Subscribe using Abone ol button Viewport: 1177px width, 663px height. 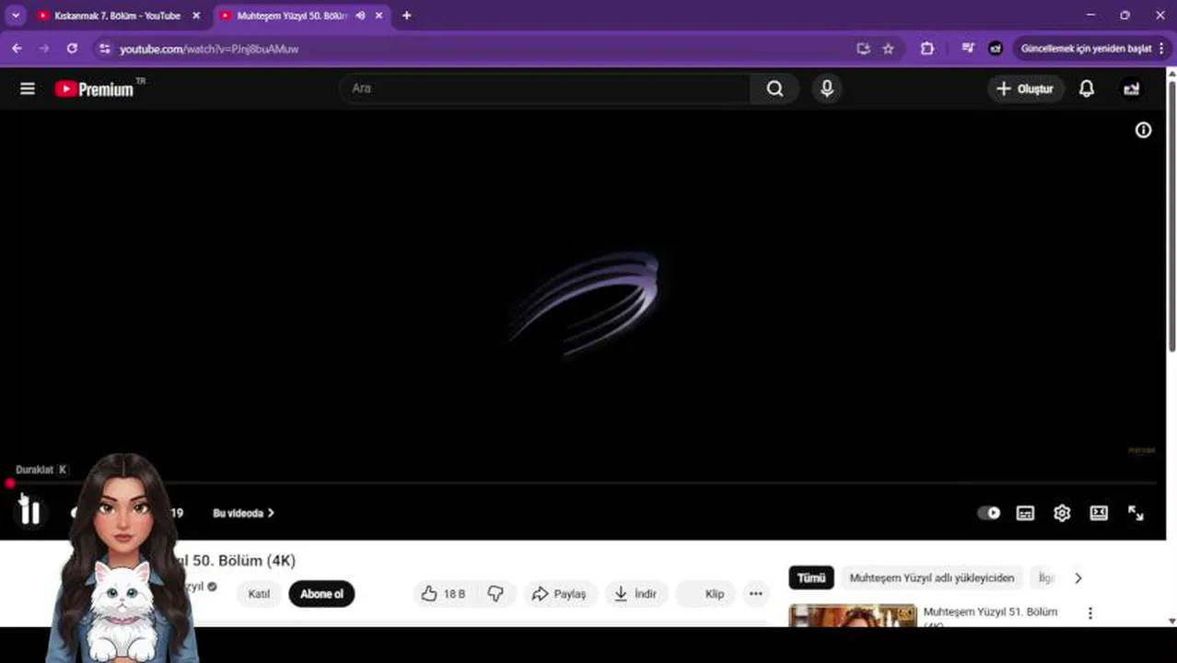coord(321,594)
